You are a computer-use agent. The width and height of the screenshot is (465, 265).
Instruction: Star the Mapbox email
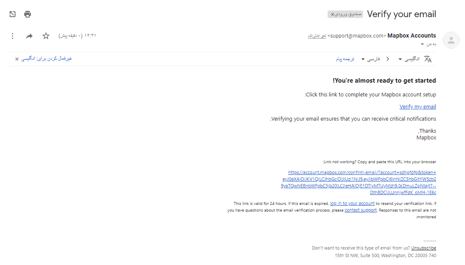tap(46, 36)
